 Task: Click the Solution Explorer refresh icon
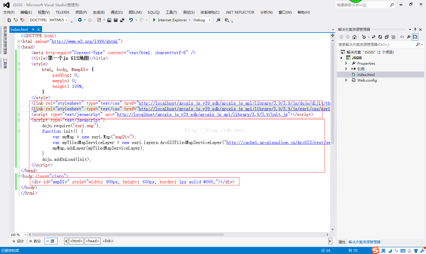click(380, 37)
